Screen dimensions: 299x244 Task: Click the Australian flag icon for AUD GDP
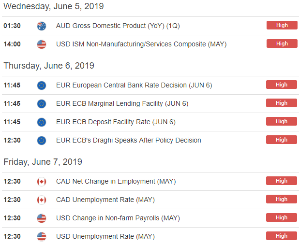coord(42,26)
